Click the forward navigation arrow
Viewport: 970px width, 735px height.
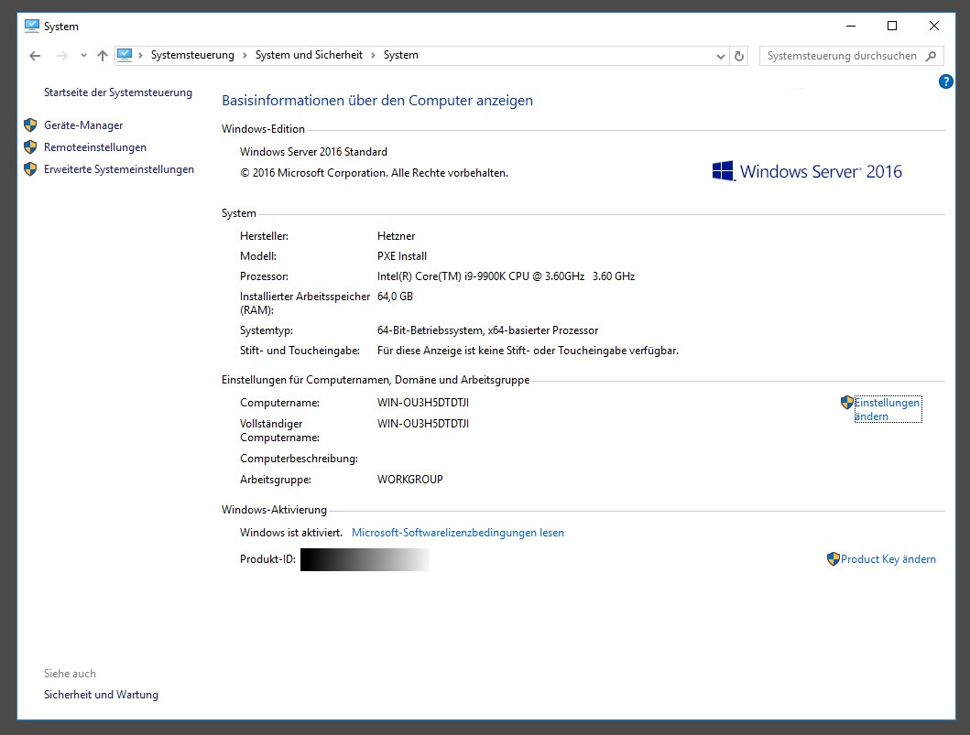(x=62, y=56)
